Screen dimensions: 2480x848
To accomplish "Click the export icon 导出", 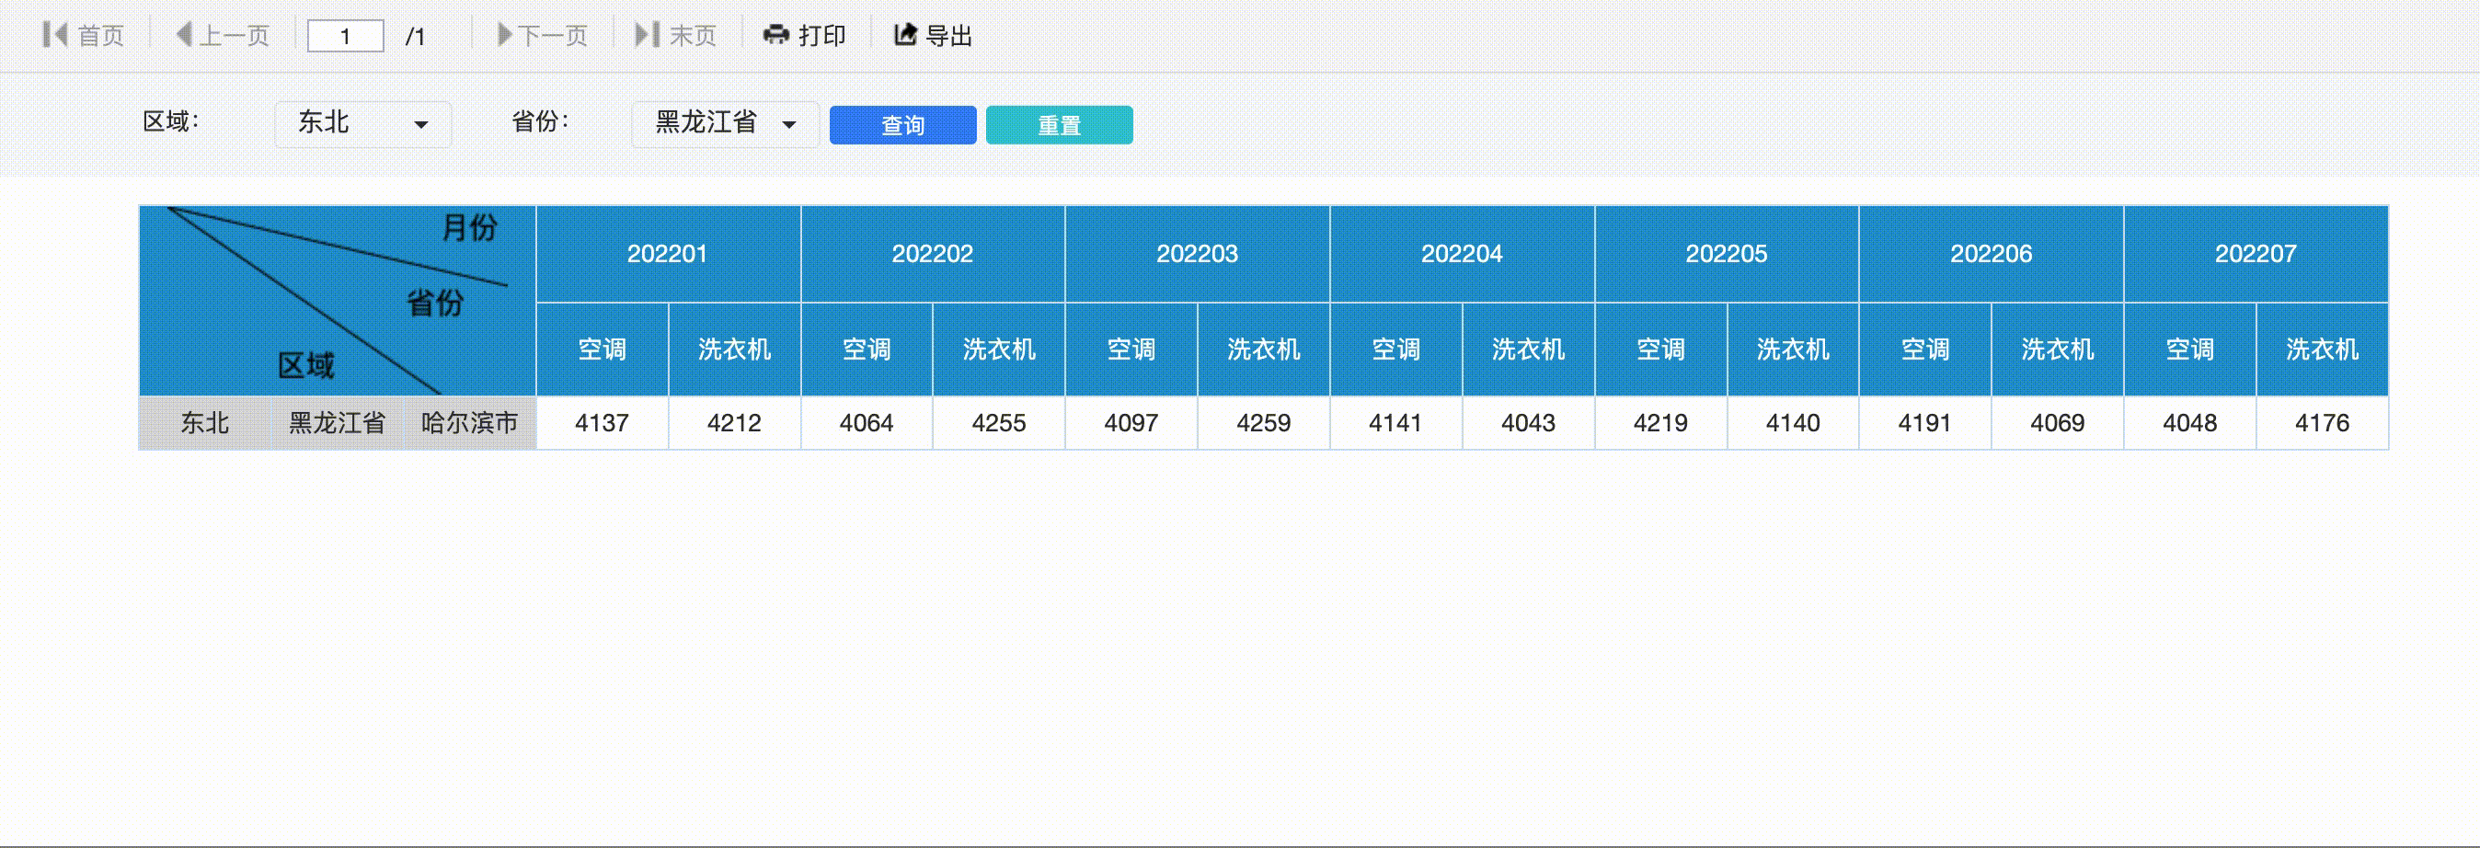I will (905, 36).
